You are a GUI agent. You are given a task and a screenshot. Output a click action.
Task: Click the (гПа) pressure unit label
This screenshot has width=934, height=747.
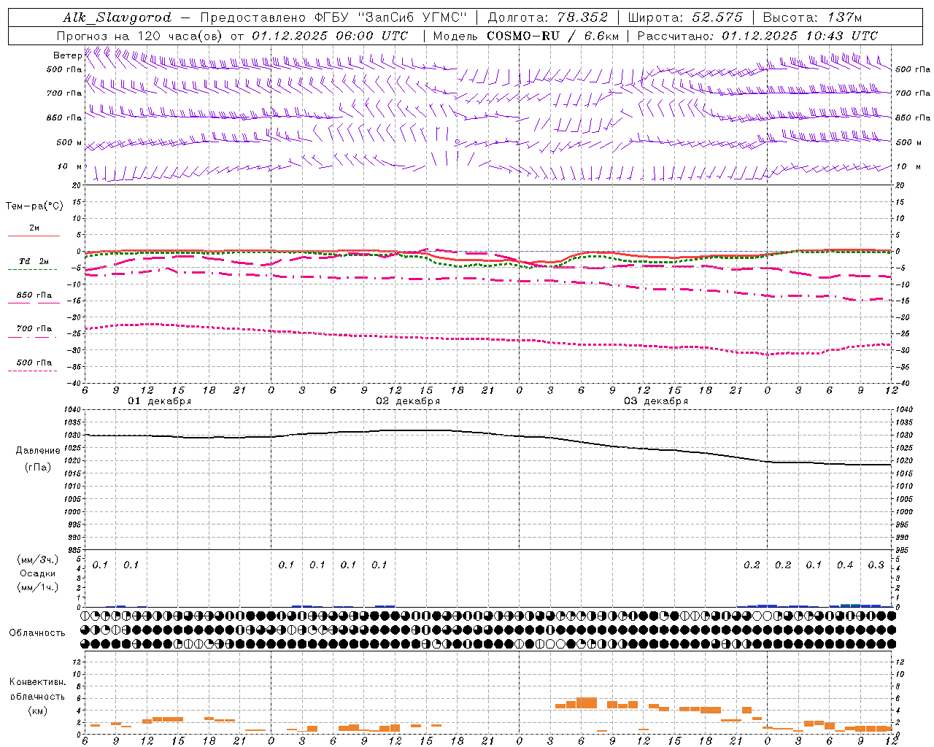38,467
